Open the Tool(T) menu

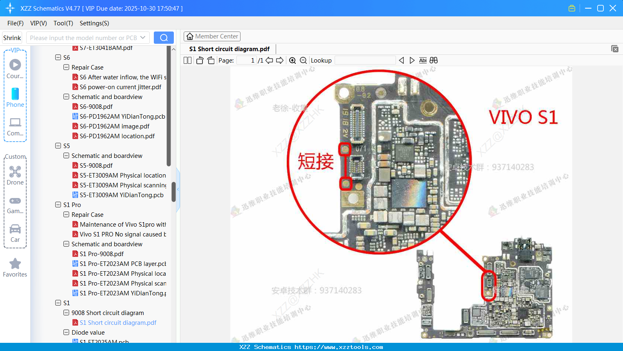(x=63, y=23)
